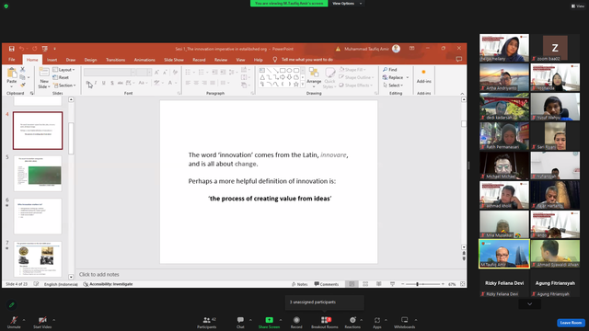
Task: Click Slide Sorter view icon
Action: pyautogui.click(x=365, y=284)
